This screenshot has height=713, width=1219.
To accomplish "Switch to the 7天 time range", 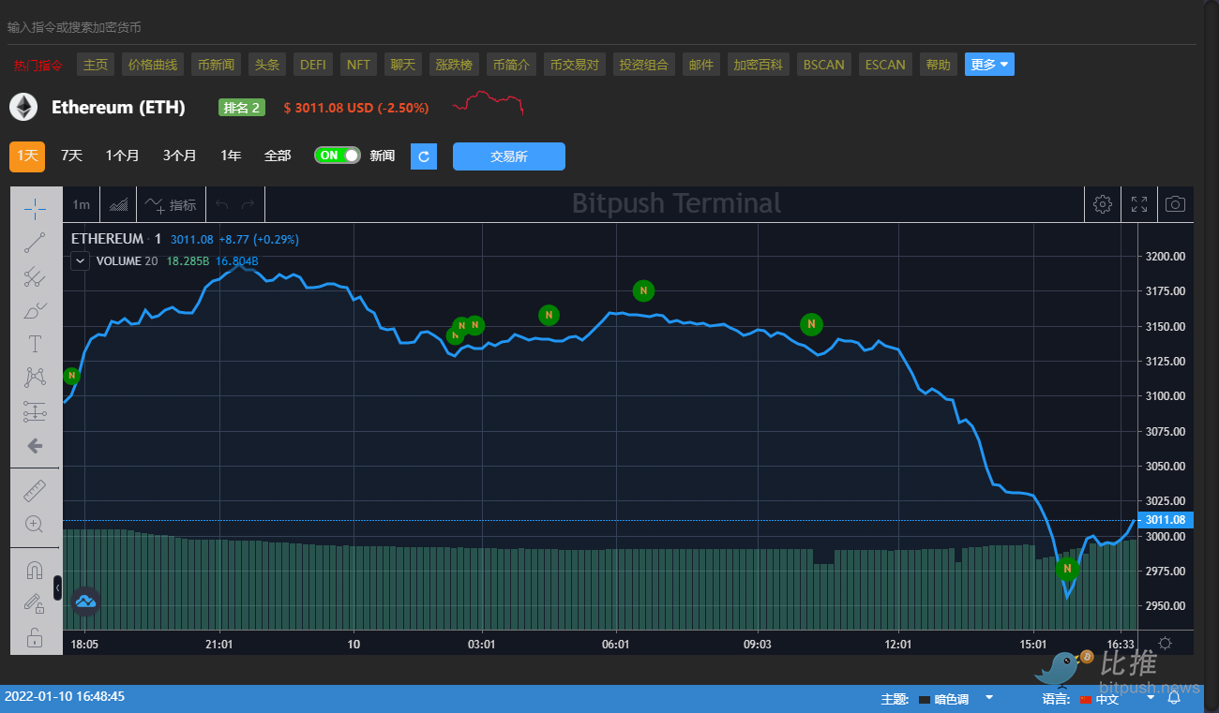I will [x=71, y=156].
